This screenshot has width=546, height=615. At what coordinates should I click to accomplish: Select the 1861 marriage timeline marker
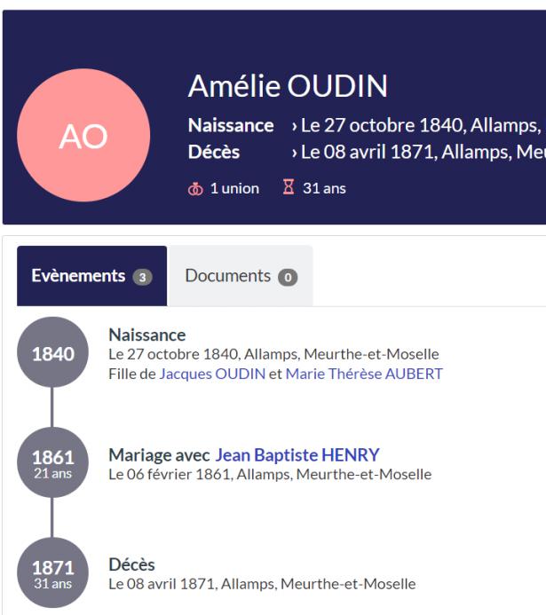[52, 462]
